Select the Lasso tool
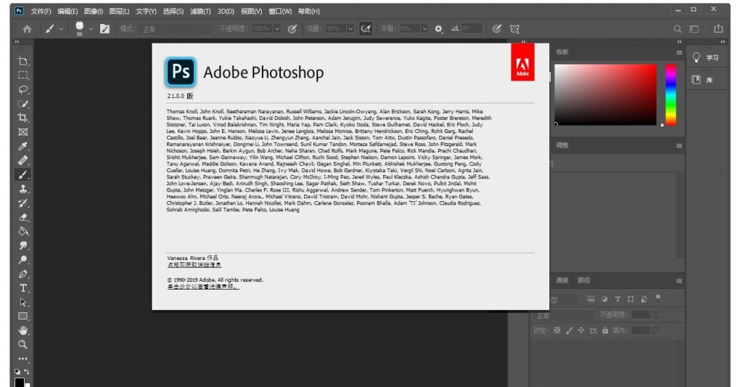Viewport: 743px width, 387px height. click(x=22, y=89)
